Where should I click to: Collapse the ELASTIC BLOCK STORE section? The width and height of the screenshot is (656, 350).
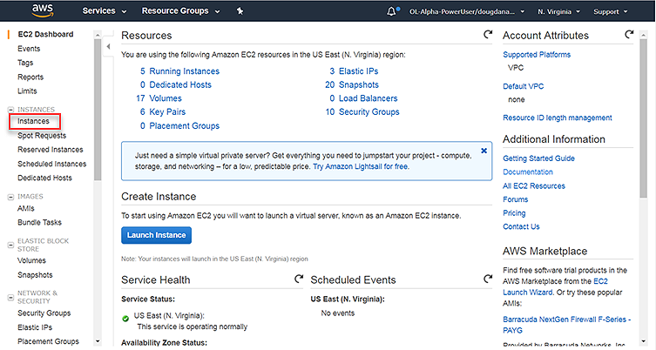click(x=10, y=245)
